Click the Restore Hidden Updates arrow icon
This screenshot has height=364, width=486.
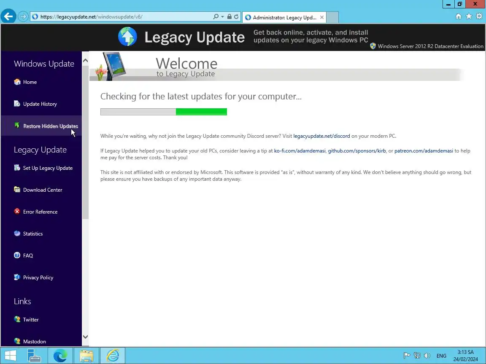pos(17,126)
